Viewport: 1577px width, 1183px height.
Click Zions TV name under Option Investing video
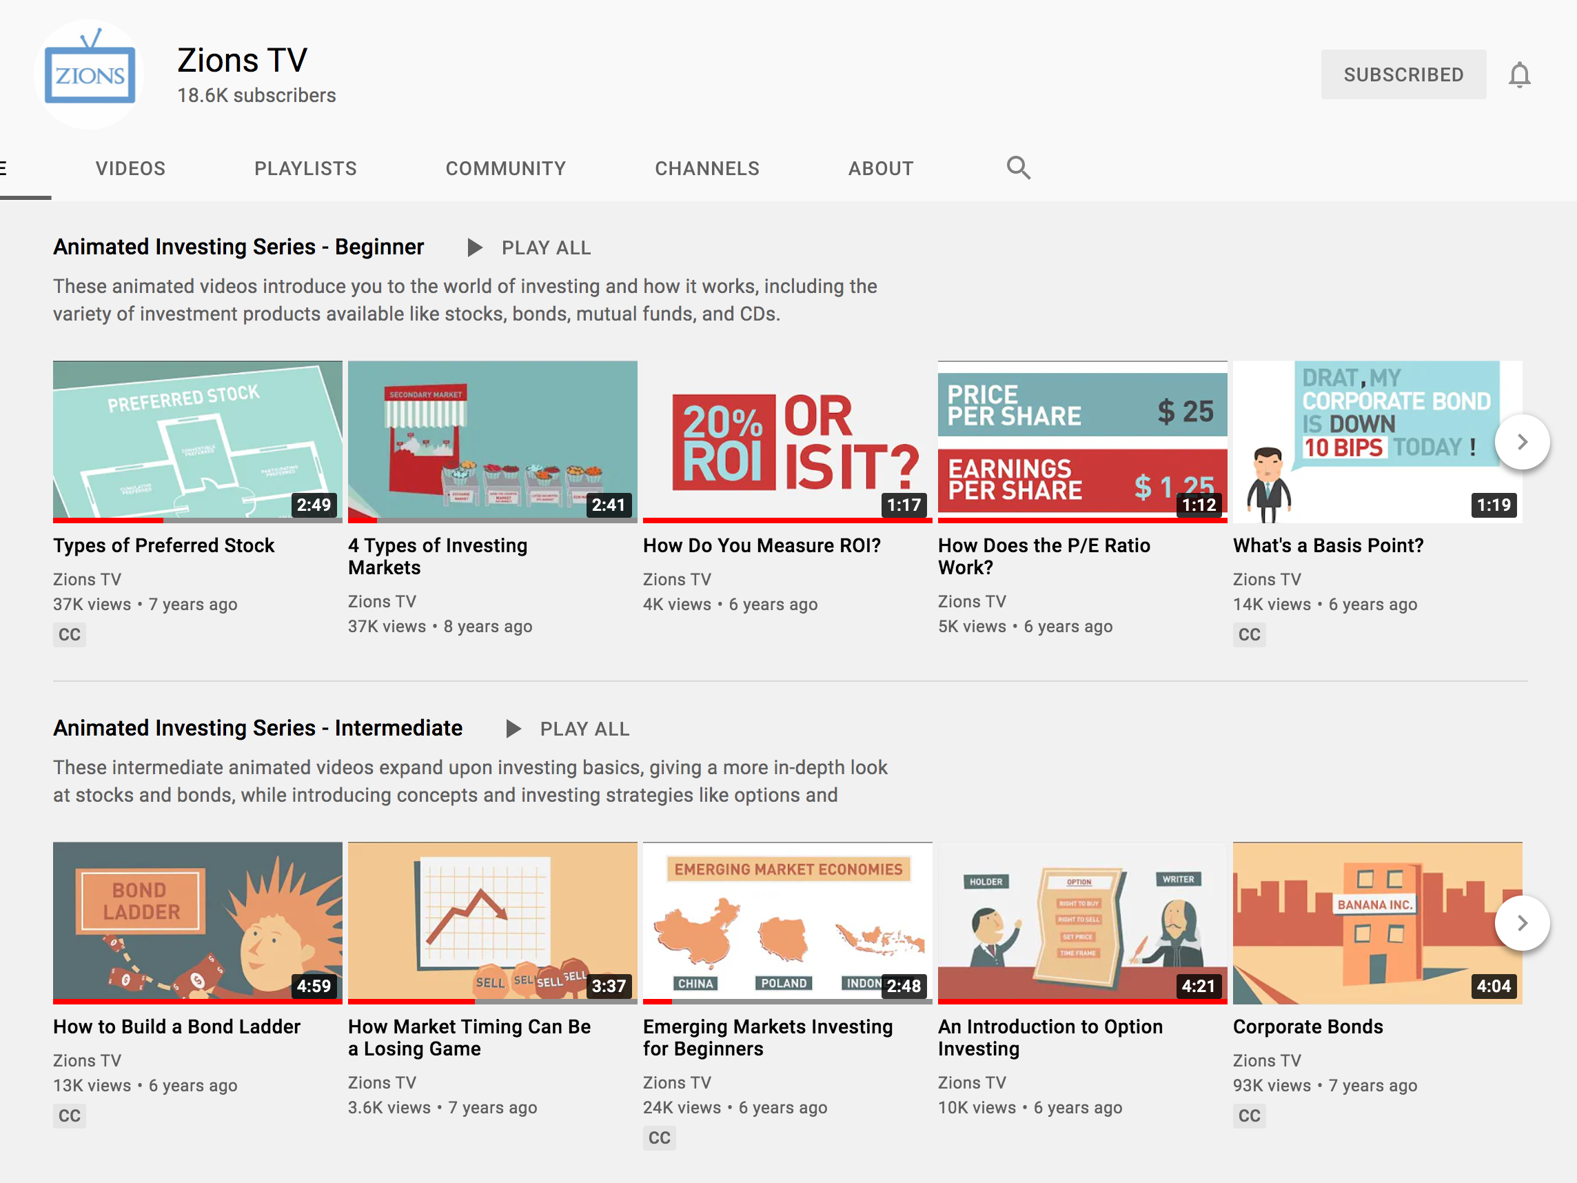pyautogui.click(x=973, y=1083)
